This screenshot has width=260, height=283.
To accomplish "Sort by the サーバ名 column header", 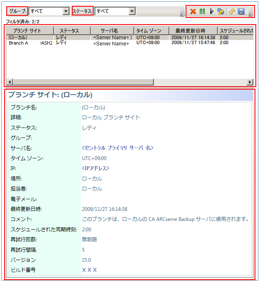I will pyautogui.click(x=112, y=31).
